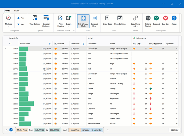Open the Support page
184x136 pixels.
pyautogui.click(x=156, y=20)
